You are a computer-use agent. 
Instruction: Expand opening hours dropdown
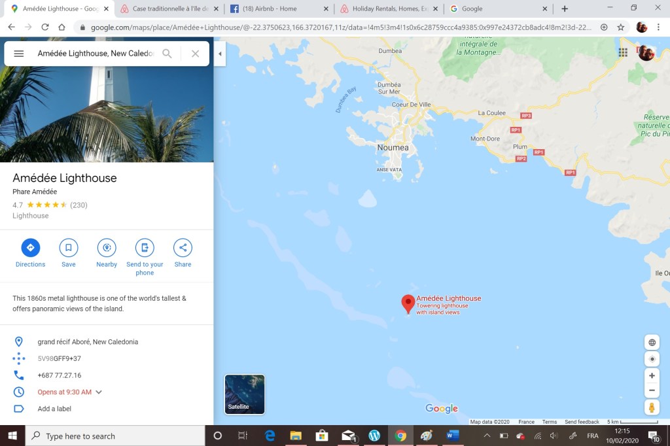tap(99, 392)
